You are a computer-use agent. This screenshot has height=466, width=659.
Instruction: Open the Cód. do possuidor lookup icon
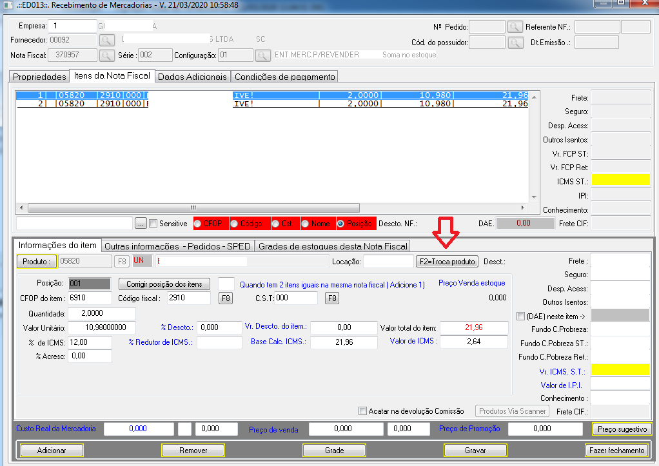514,43
